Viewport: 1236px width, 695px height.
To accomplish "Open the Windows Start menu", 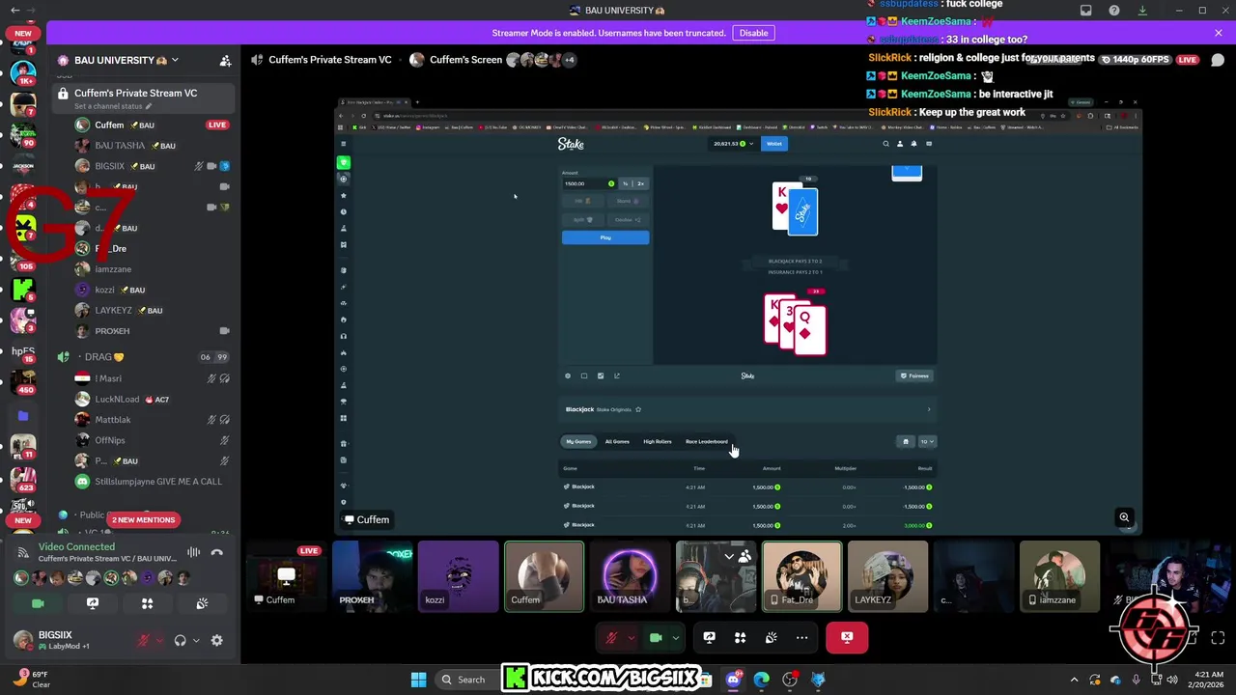I will pos(418,680).
